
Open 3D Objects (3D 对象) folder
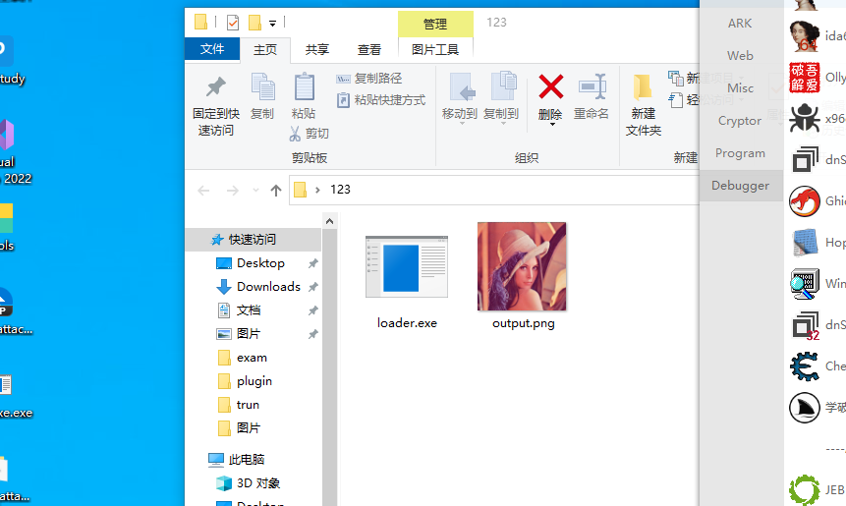pos(257,482)
